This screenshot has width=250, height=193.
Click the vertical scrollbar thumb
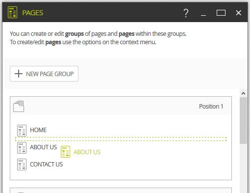[x=243, y=121]
